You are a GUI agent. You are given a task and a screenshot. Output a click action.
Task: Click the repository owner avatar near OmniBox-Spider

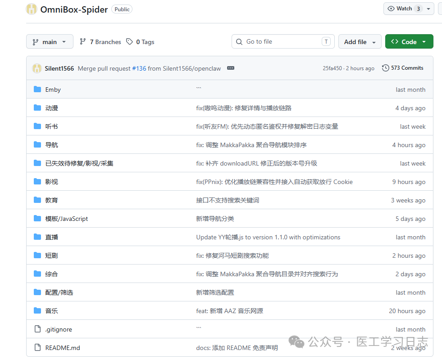coord(31,9)
